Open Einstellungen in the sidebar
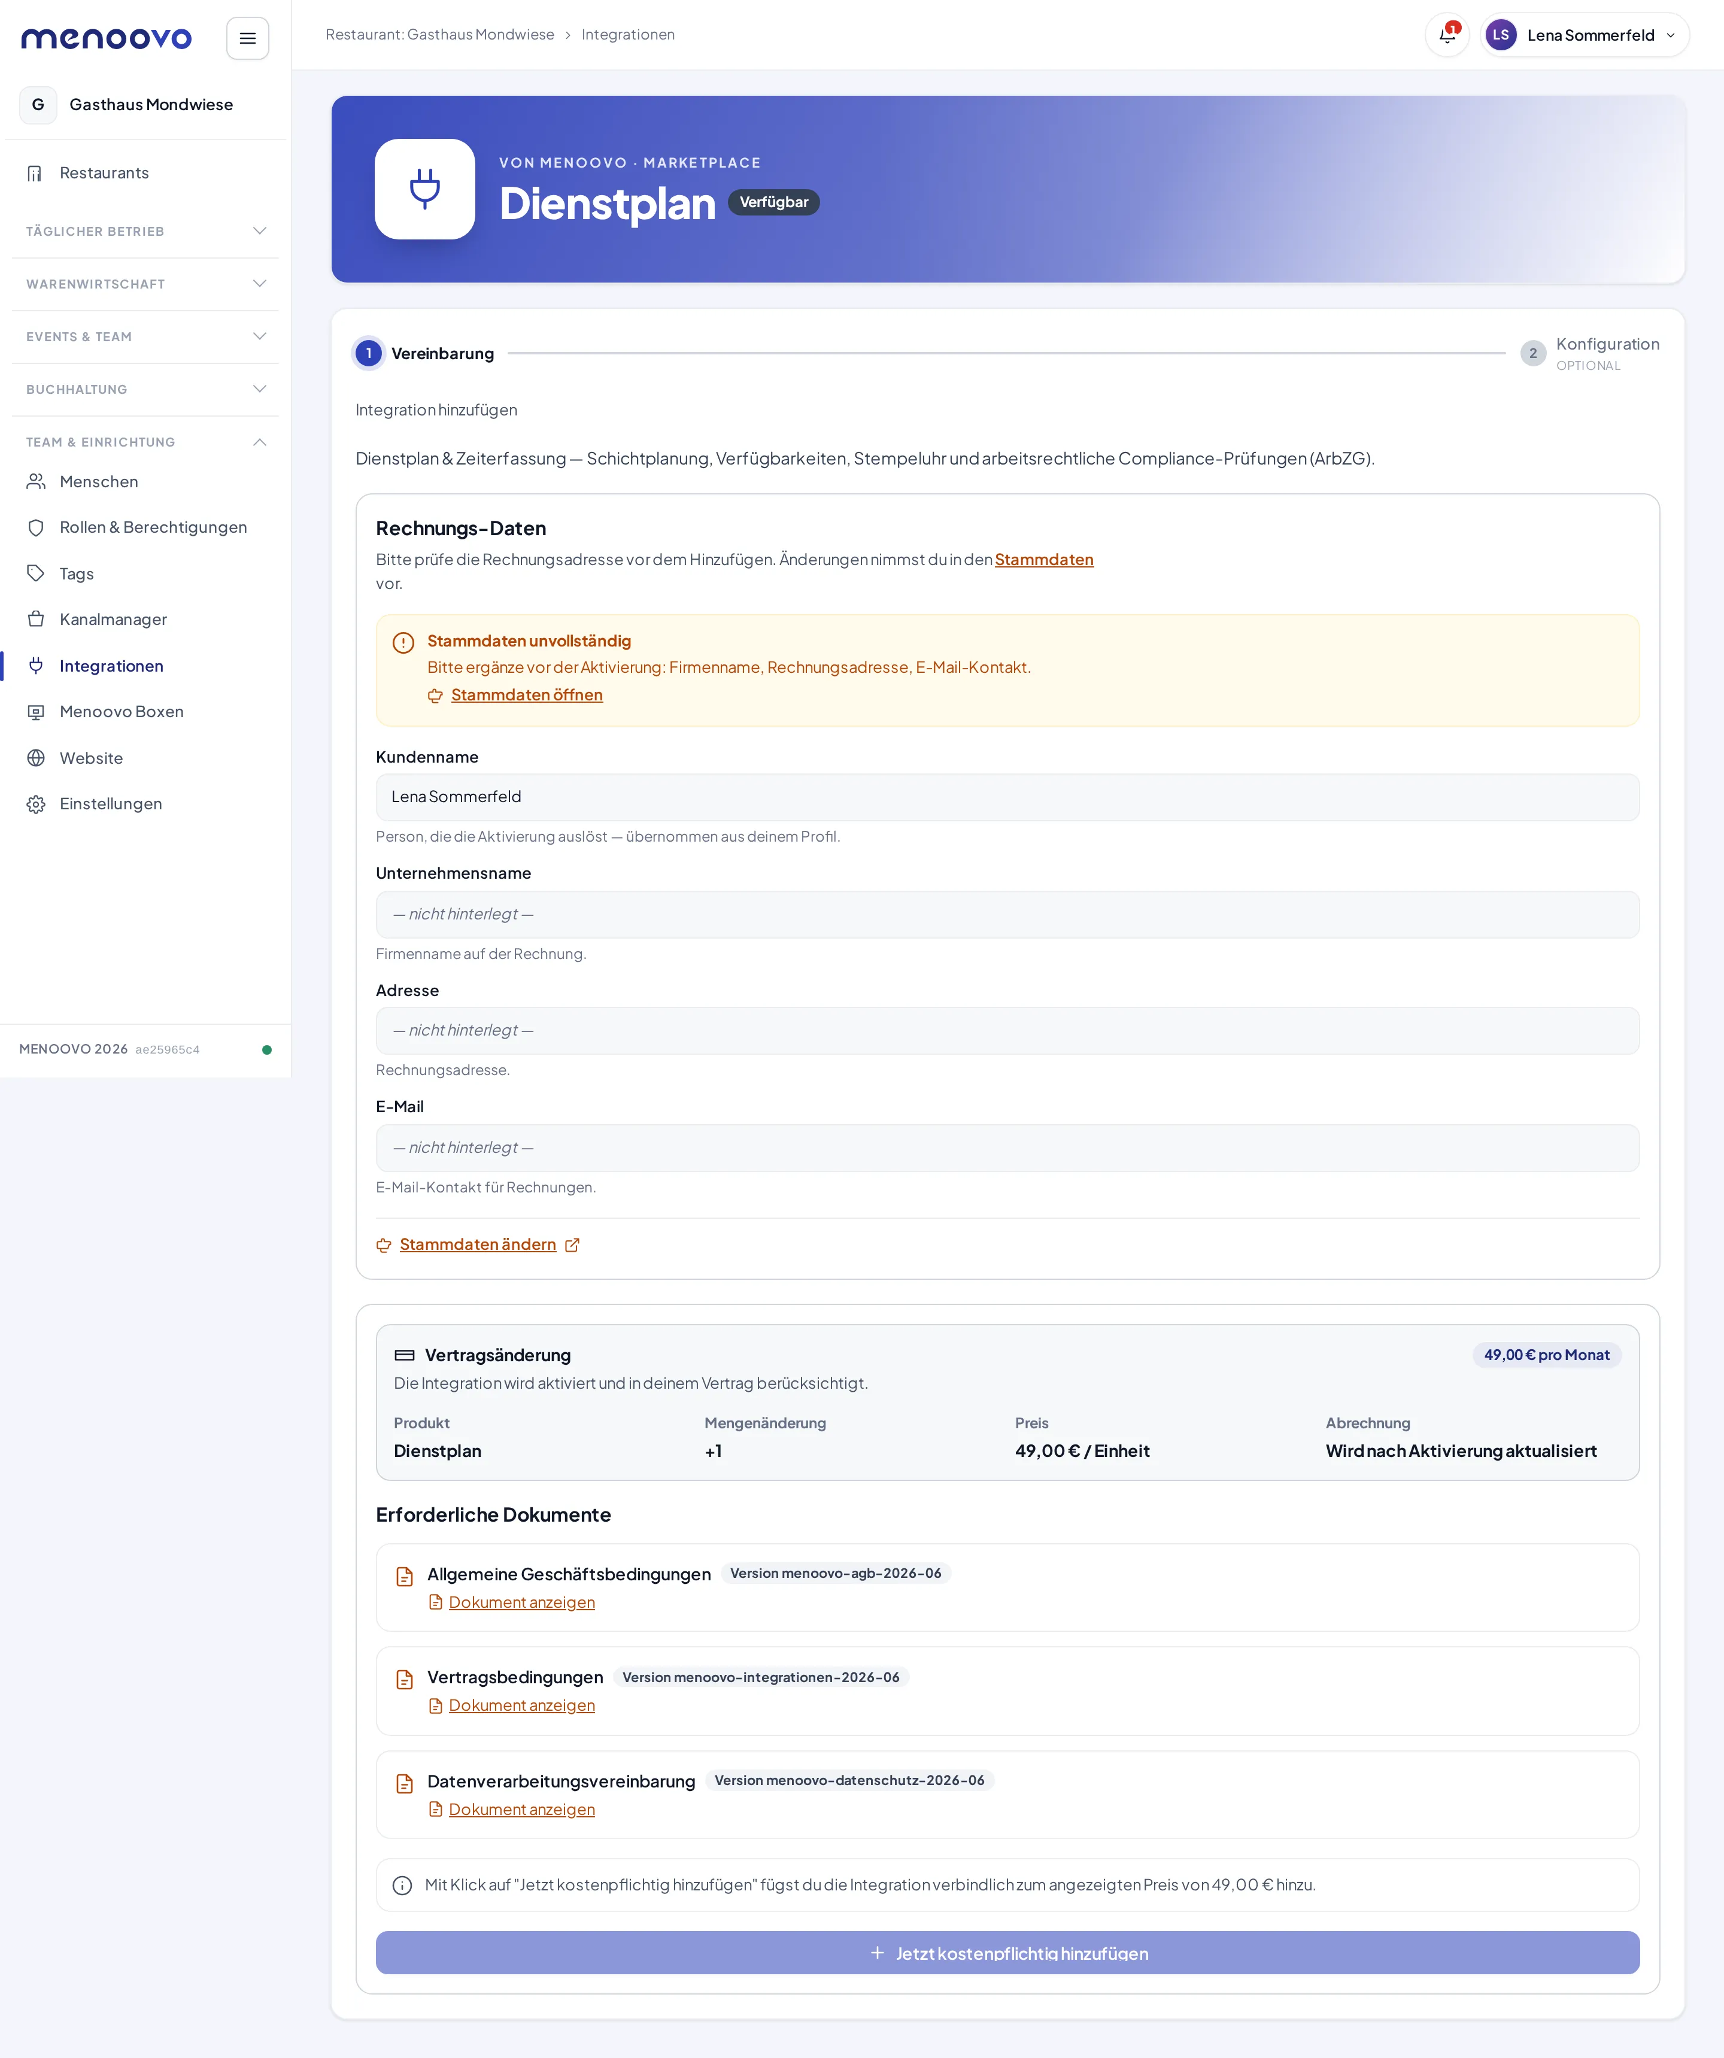The height and width of the screenshot is (2058, 1724). point(145,803)
